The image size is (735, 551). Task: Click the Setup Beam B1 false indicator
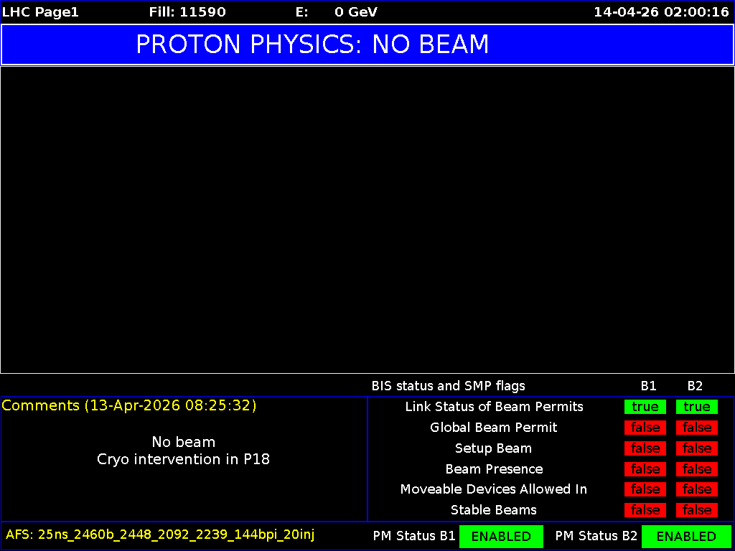pos(645,448)
